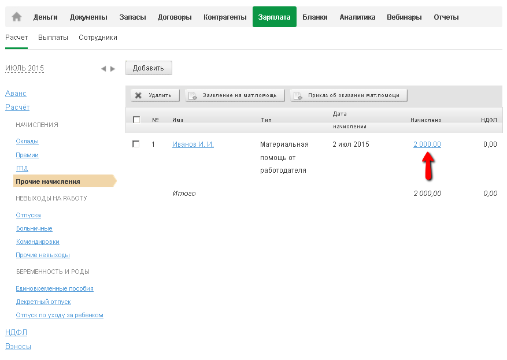Screen dimensions: 507x360
Task: Click the Итого row label
Action: (184, 193)
